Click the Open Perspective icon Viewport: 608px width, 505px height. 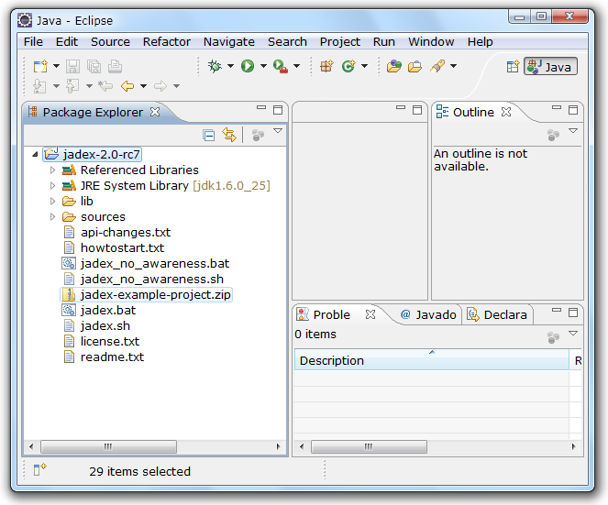tap(513, 66)
